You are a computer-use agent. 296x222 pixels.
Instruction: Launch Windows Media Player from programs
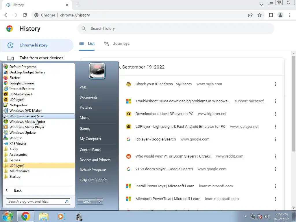39,127
